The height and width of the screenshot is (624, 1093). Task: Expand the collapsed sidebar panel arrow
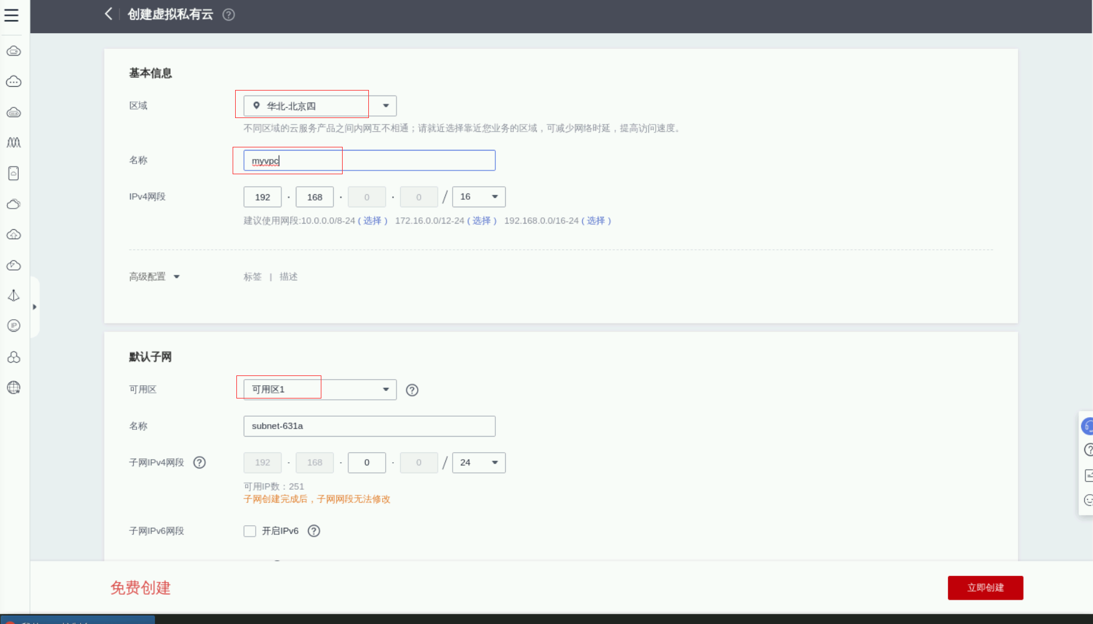(34, 307)
